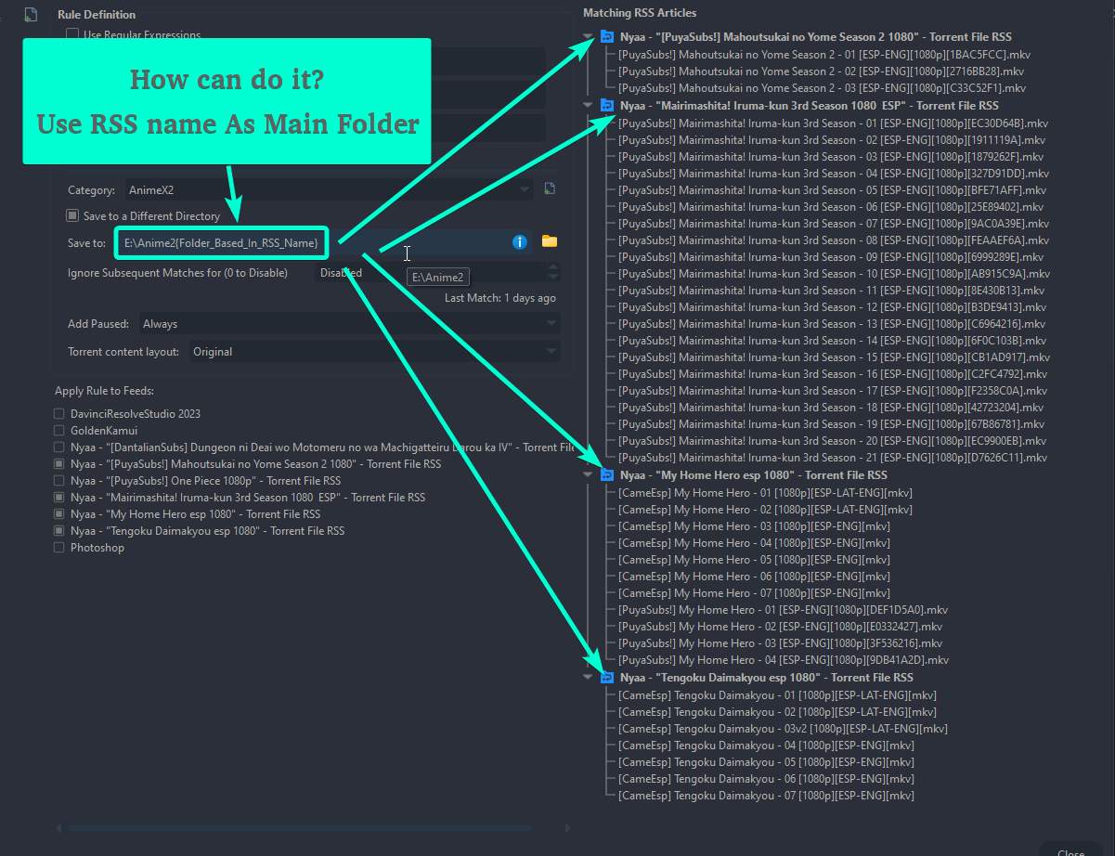Click the blue info icon in Save to field

(x=520, y=242)
